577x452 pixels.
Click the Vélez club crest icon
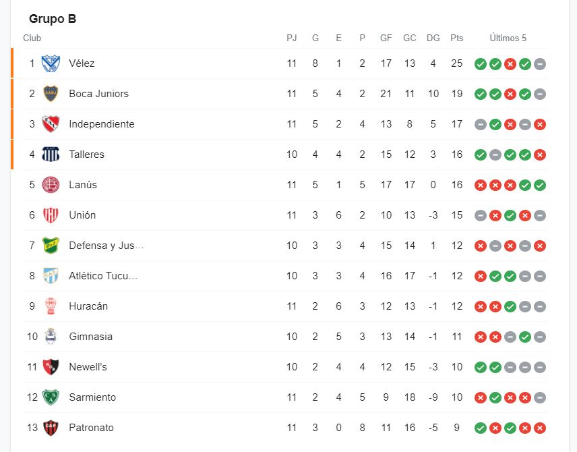pos(51,63)
